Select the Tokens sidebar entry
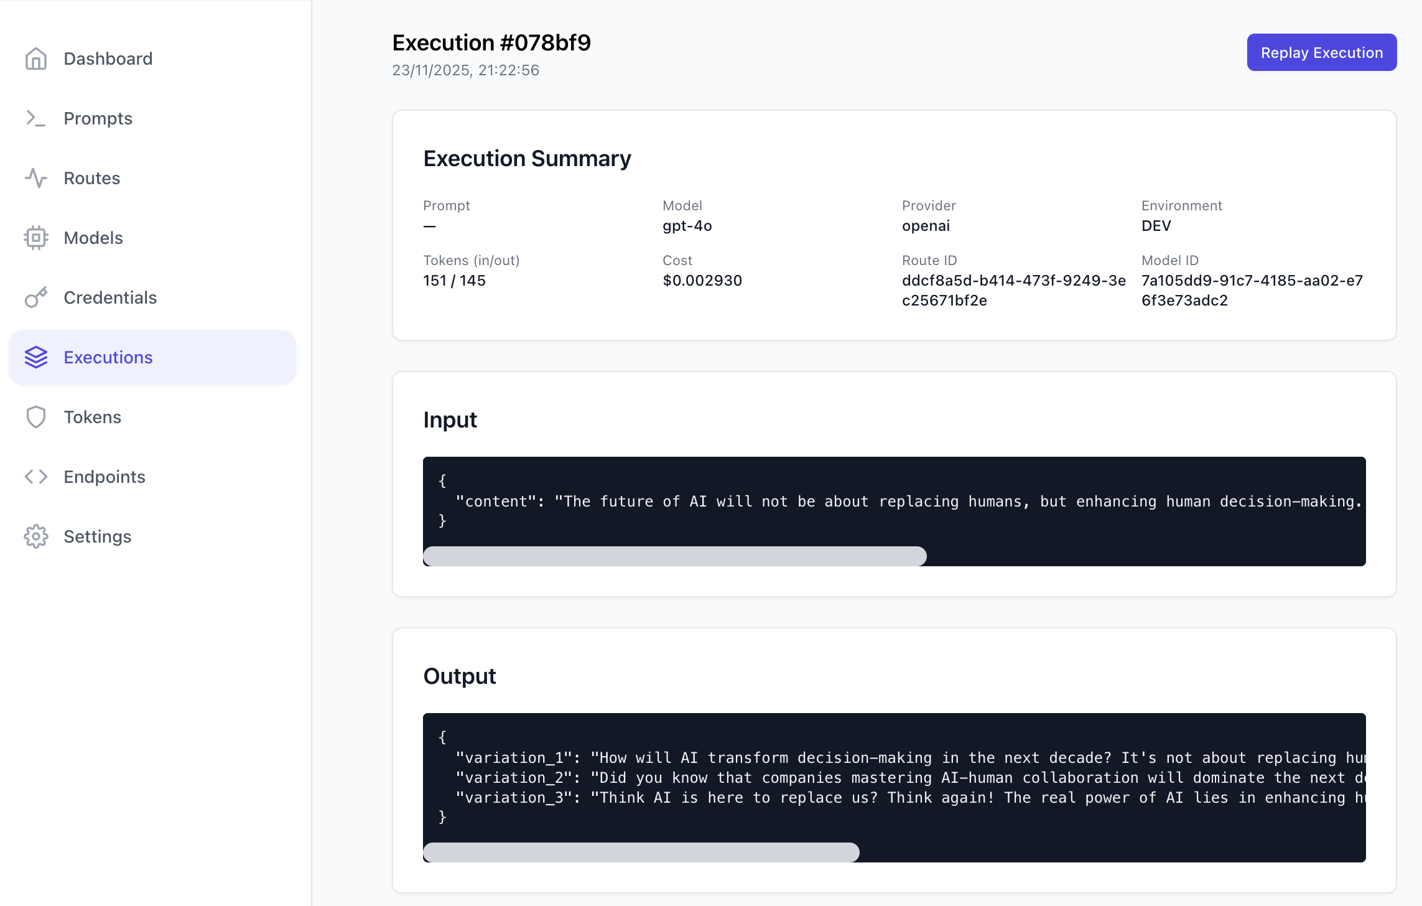Viewport: 1422px width, 906px height. [x=92, y=417]
